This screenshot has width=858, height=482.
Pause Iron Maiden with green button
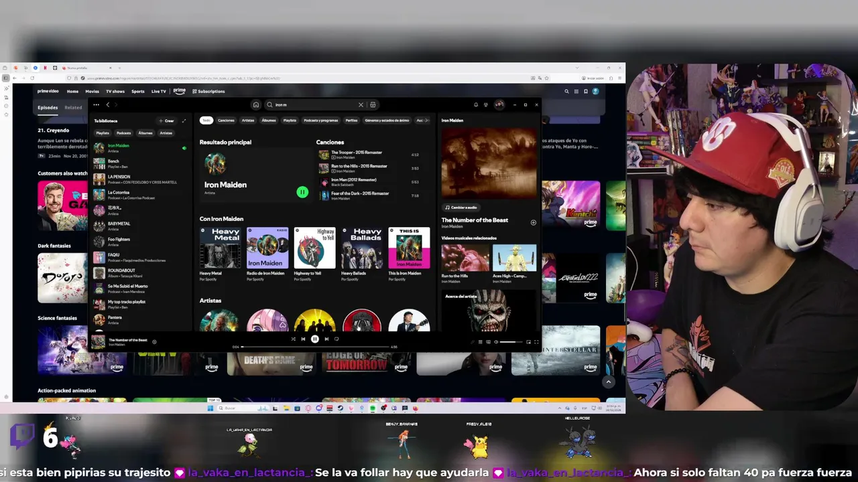click(302, 192)
